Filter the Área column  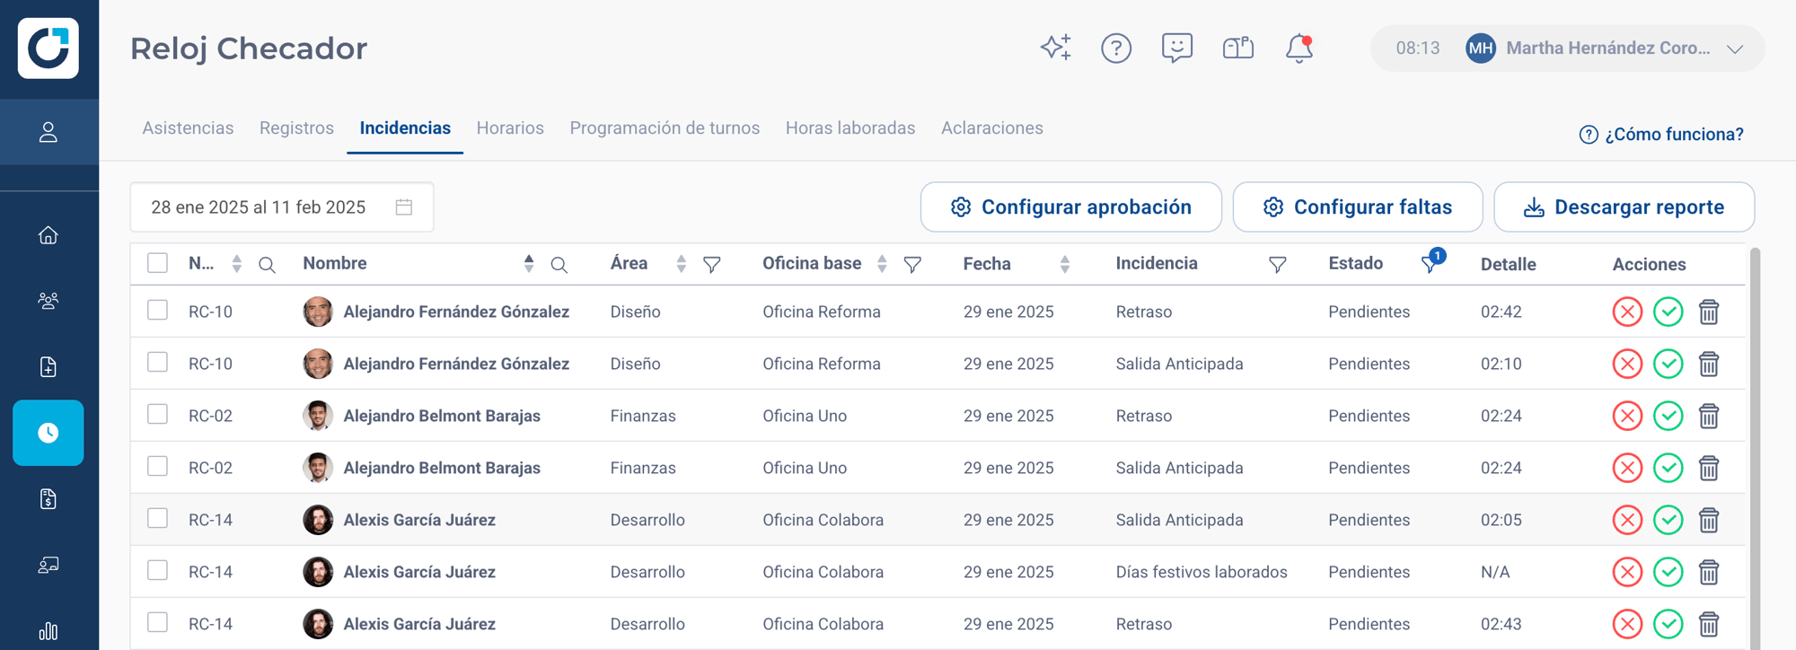pyautogui.click(x=712, y=265)
